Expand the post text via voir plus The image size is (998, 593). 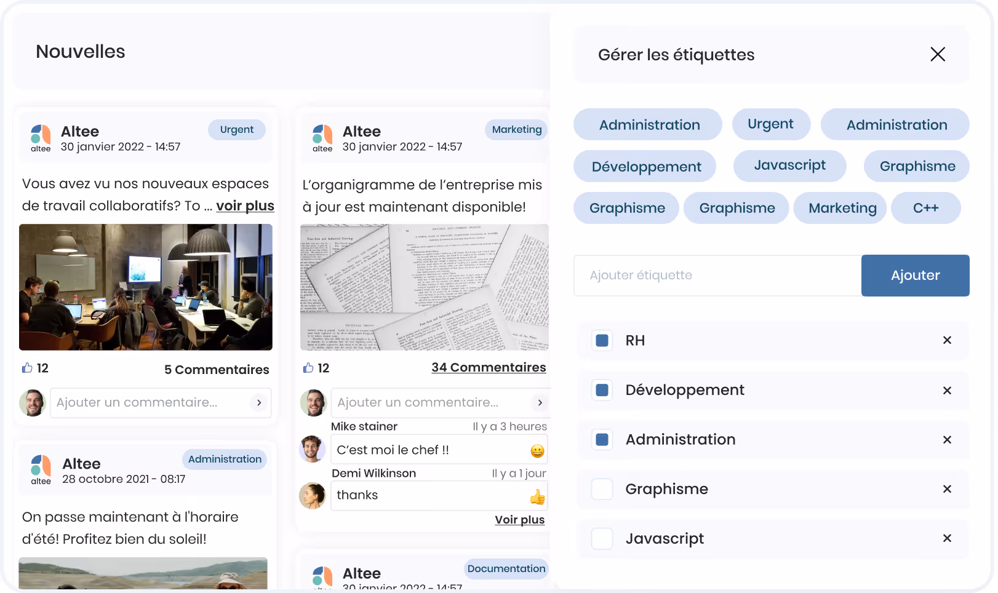245,206
